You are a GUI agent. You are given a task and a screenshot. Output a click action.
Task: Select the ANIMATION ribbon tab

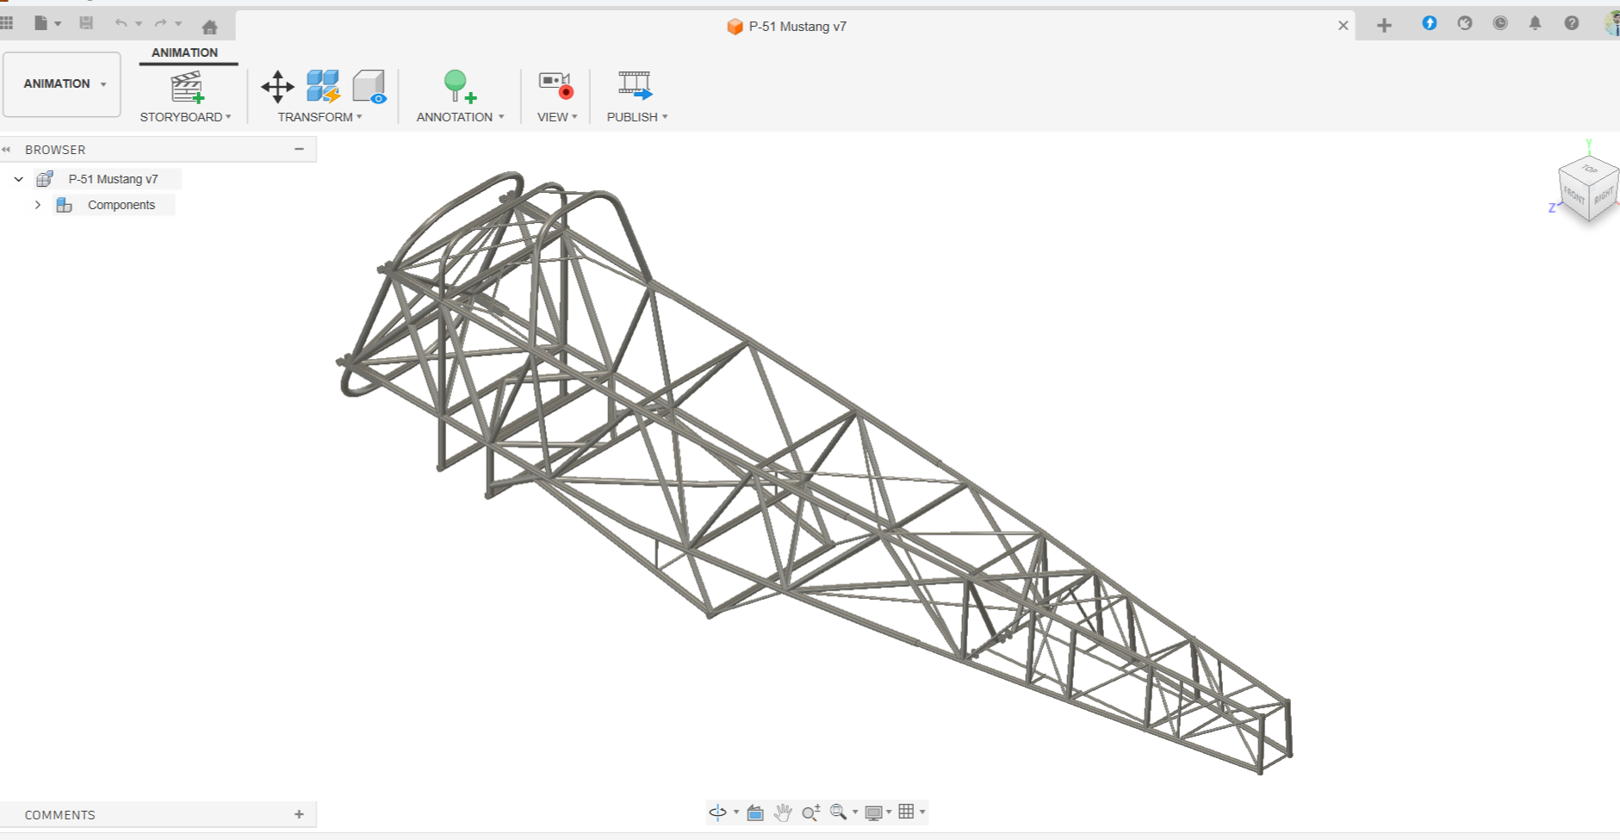(x=185, y=52)
